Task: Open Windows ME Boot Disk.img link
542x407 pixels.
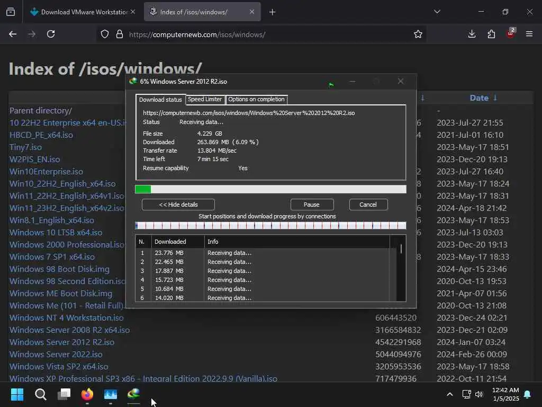Action: (x=61, y=294)
